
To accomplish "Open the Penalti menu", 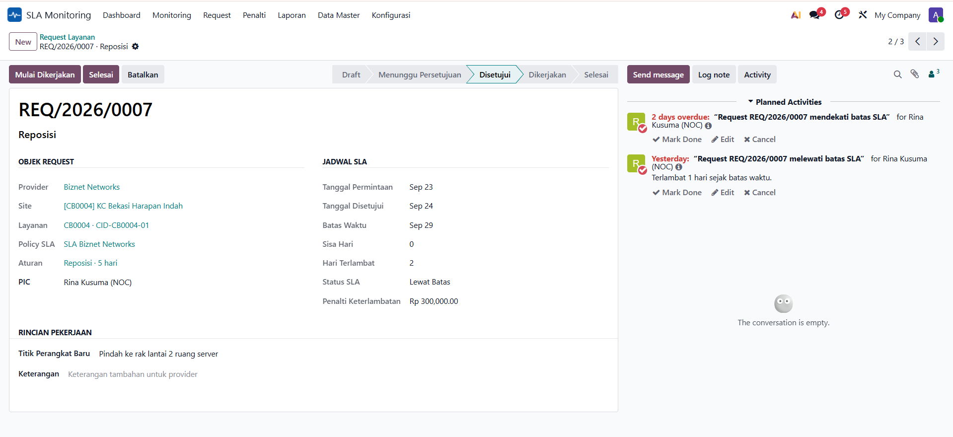I will coord(254,15).
